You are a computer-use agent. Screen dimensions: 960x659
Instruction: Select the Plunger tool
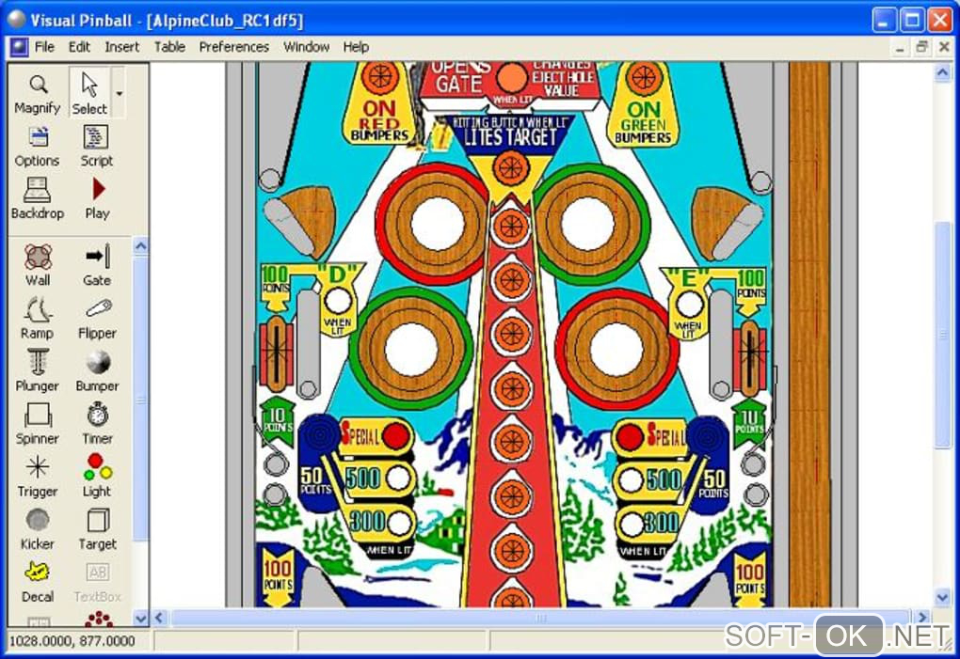point(38,371)
